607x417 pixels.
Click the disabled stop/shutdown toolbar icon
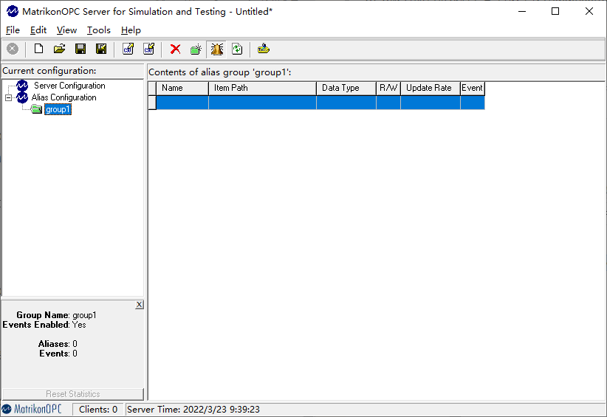click(x=13, y=49)
